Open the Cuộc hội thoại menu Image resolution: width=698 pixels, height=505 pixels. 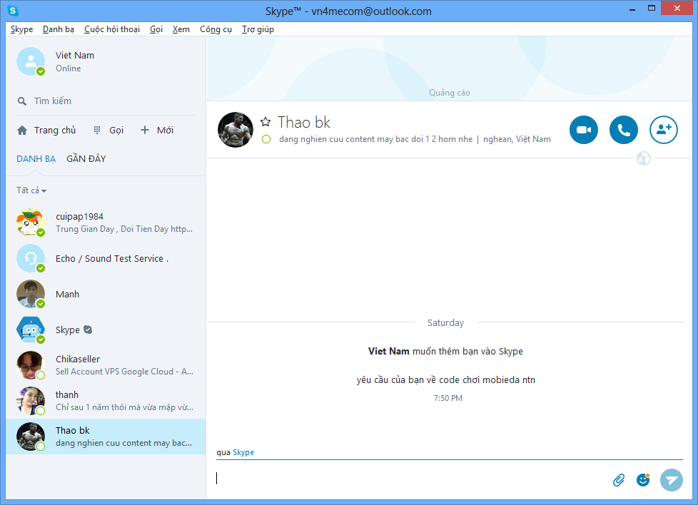(x=112, y=29)
